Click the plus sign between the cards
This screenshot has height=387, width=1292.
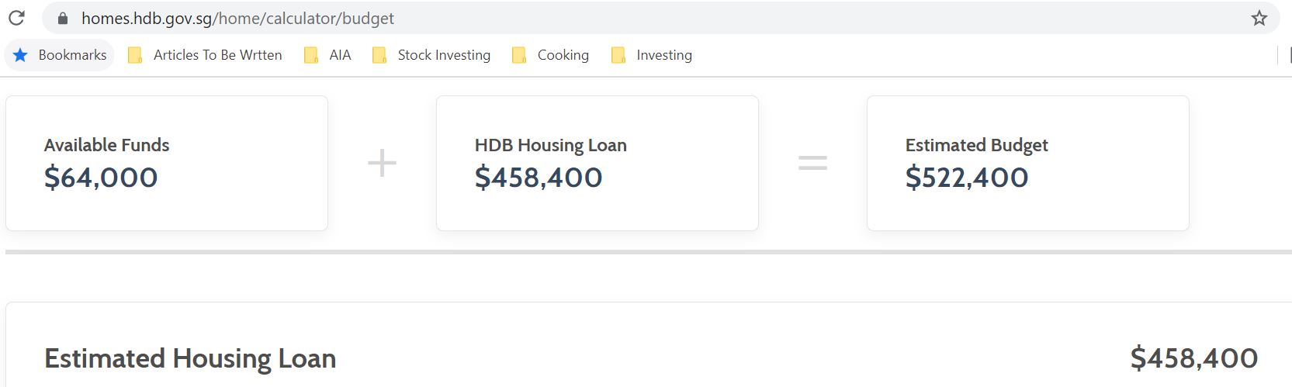coord(382,163)
